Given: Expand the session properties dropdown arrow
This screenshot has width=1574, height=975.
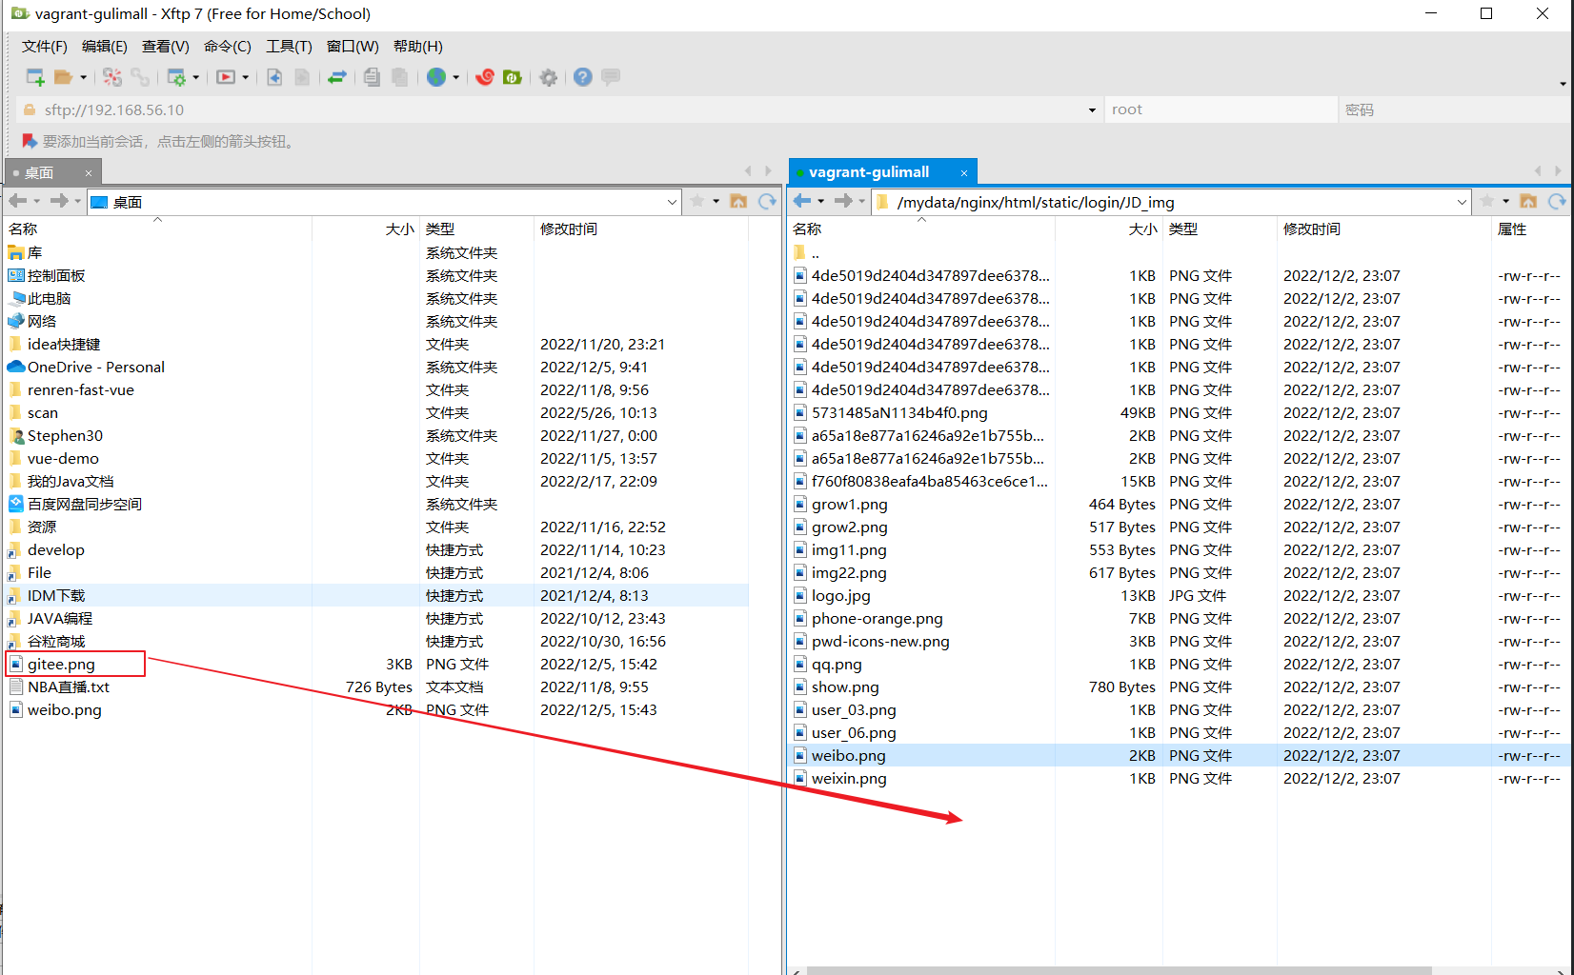Looking at the screenshot, I should 196,77.
